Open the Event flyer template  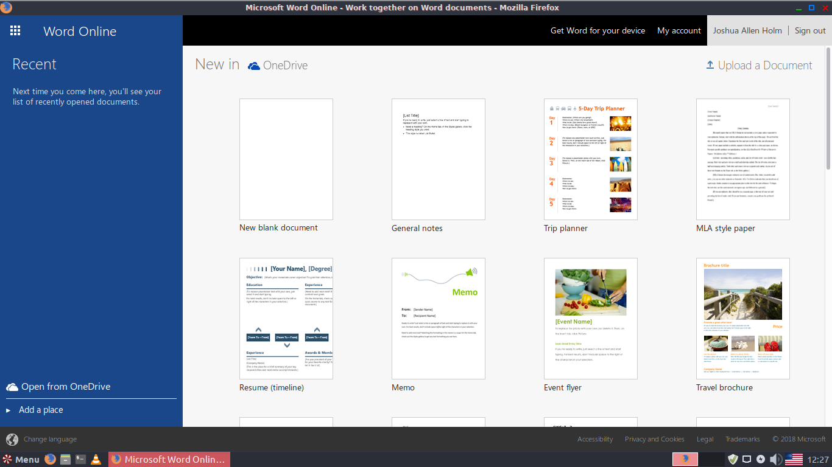(591, 319)
